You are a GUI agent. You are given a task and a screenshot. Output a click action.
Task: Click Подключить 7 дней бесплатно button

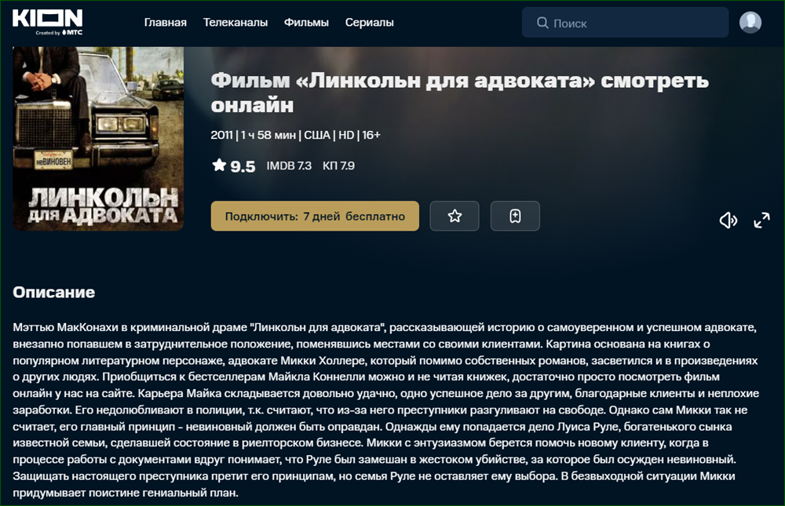tap(315, 217)
